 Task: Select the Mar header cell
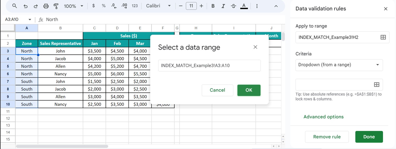(x=140, y=43)
